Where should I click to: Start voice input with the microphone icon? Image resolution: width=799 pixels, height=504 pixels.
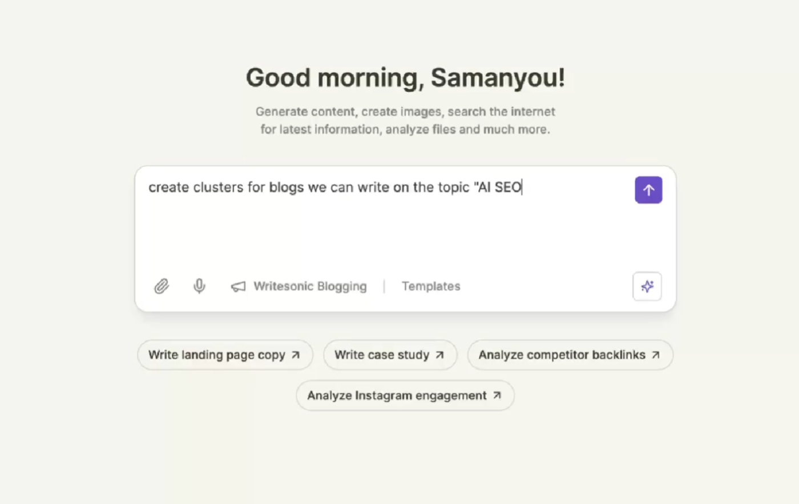pos(199,286)
